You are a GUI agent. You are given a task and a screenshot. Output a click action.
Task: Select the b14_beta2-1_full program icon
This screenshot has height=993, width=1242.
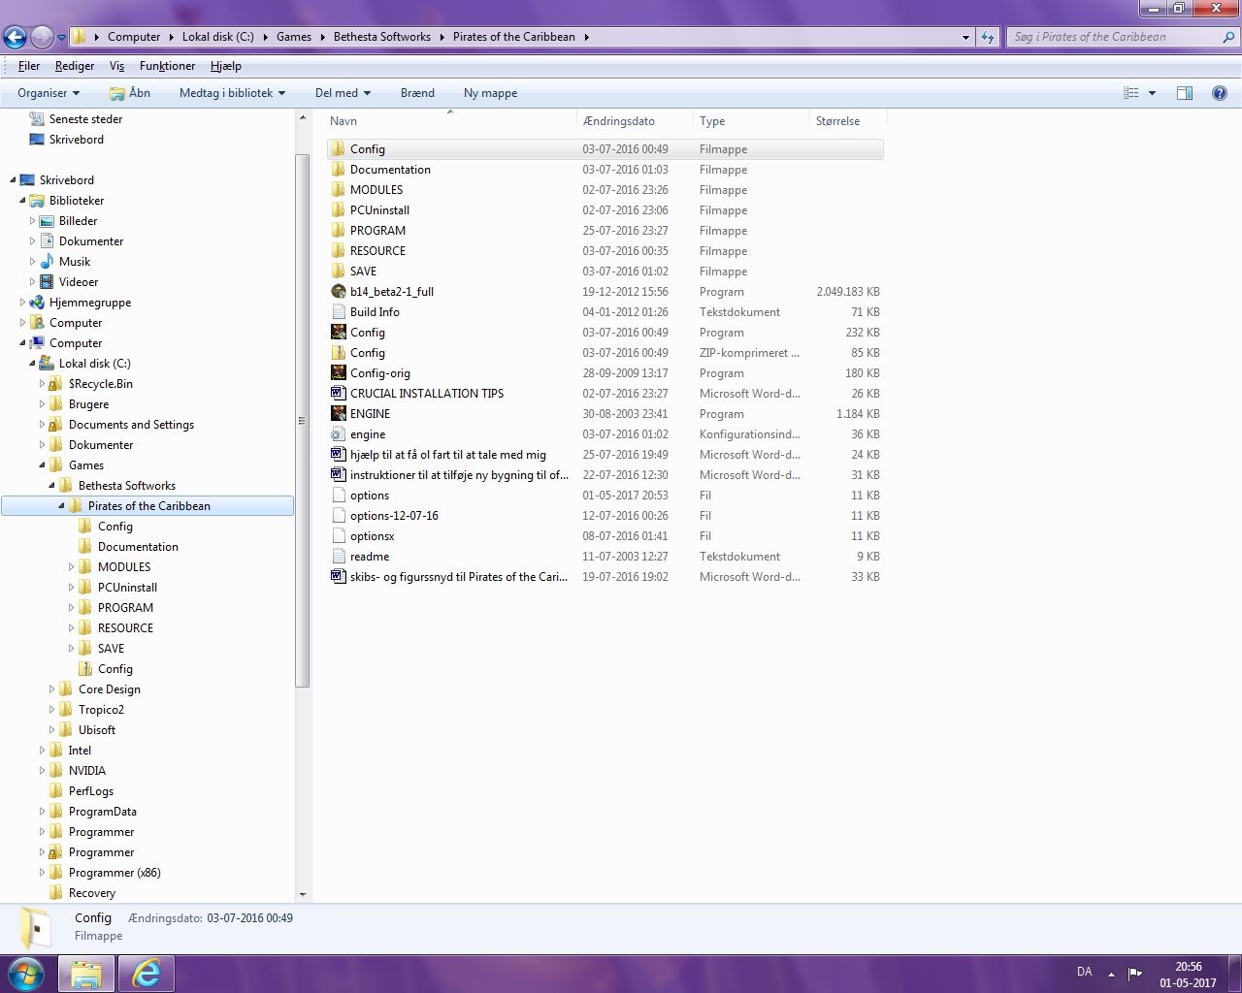[x=339, y=292]
